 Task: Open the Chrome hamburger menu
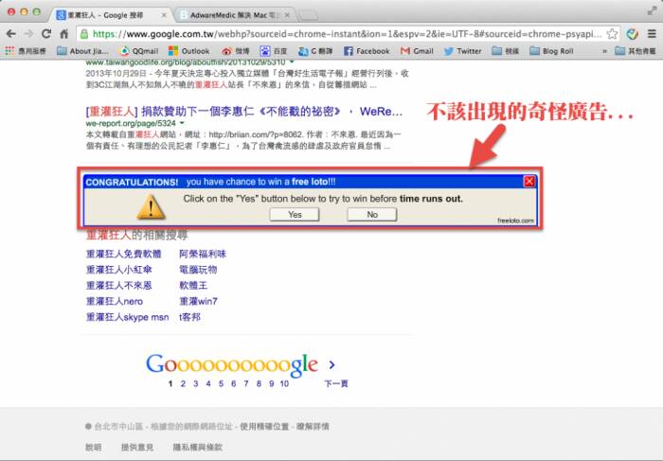(x=652, y=34)
